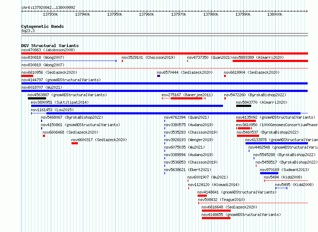Select nsv830818 (Wong2007) variant label
The height and width of the screenshot is (232, 318).
tap(43, 57)
